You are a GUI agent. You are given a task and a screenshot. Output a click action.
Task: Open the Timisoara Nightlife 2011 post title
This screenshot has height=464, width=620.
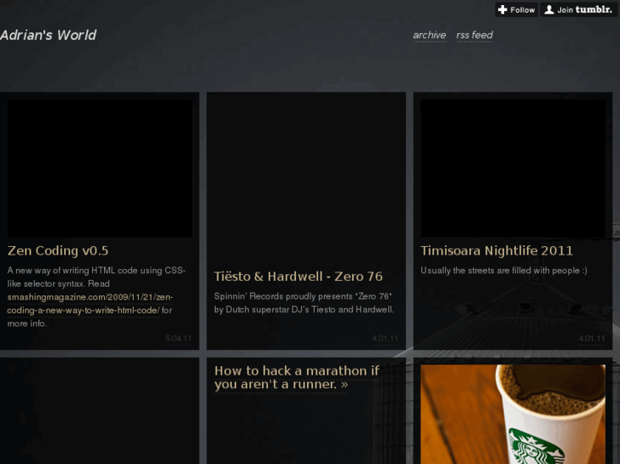pyautogui.click(x=496, y=251)
